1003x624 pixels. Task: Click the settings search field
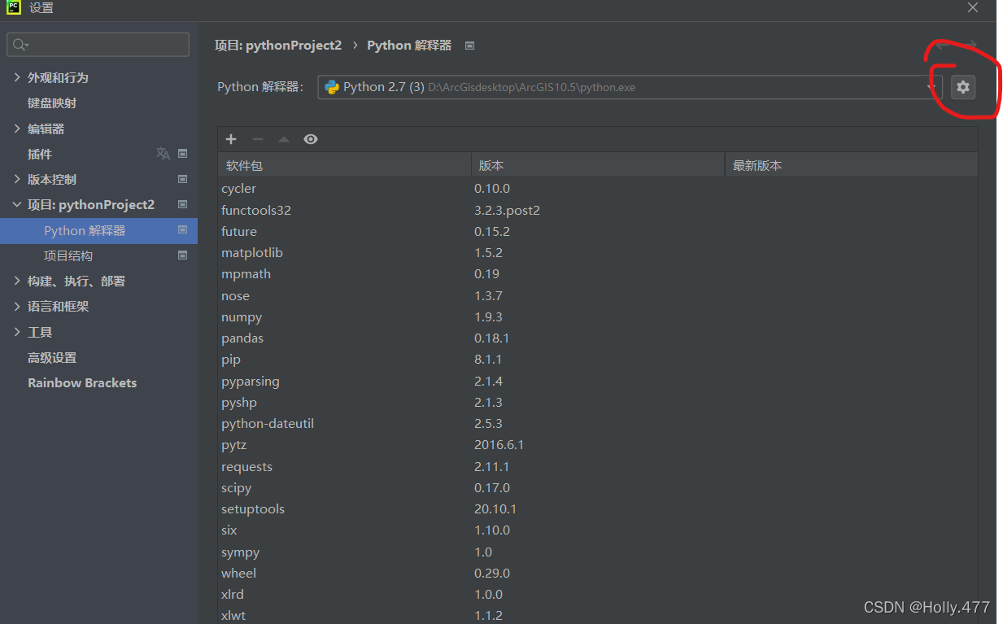point(98,45)
